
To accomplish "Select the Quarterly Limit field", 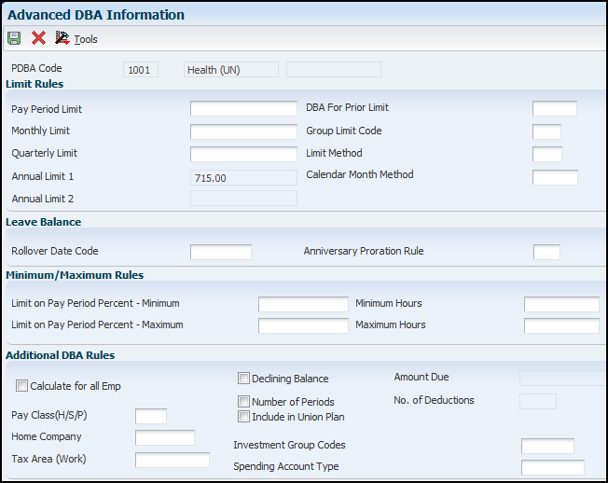I will point(243,154).
